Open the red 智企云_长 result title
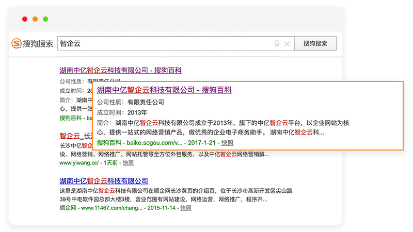The image size is (413, 232). click(x=76, y=136)
